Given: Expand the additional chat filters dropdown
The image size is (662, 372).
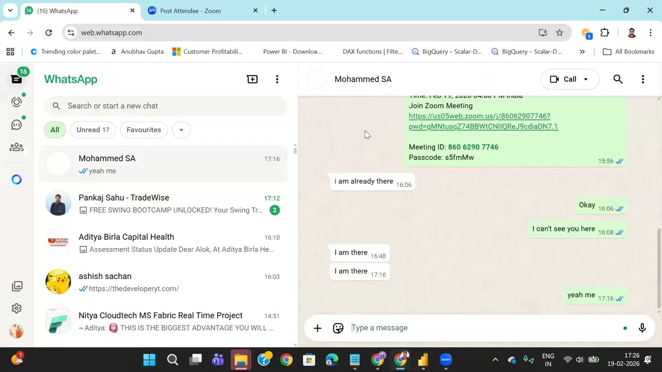Looking at the screenshot, I should [181, 130].
